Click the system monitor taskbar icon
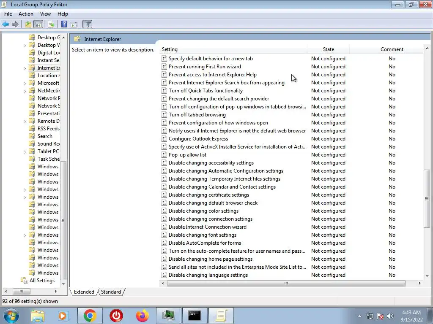433x324 pixels. [168, 316]
